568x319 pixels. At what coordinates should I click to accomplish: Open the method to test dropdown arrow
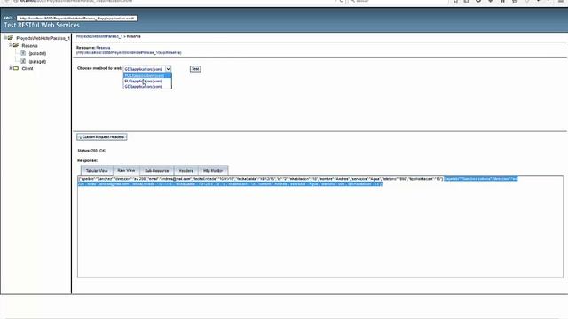click(168, 69)
